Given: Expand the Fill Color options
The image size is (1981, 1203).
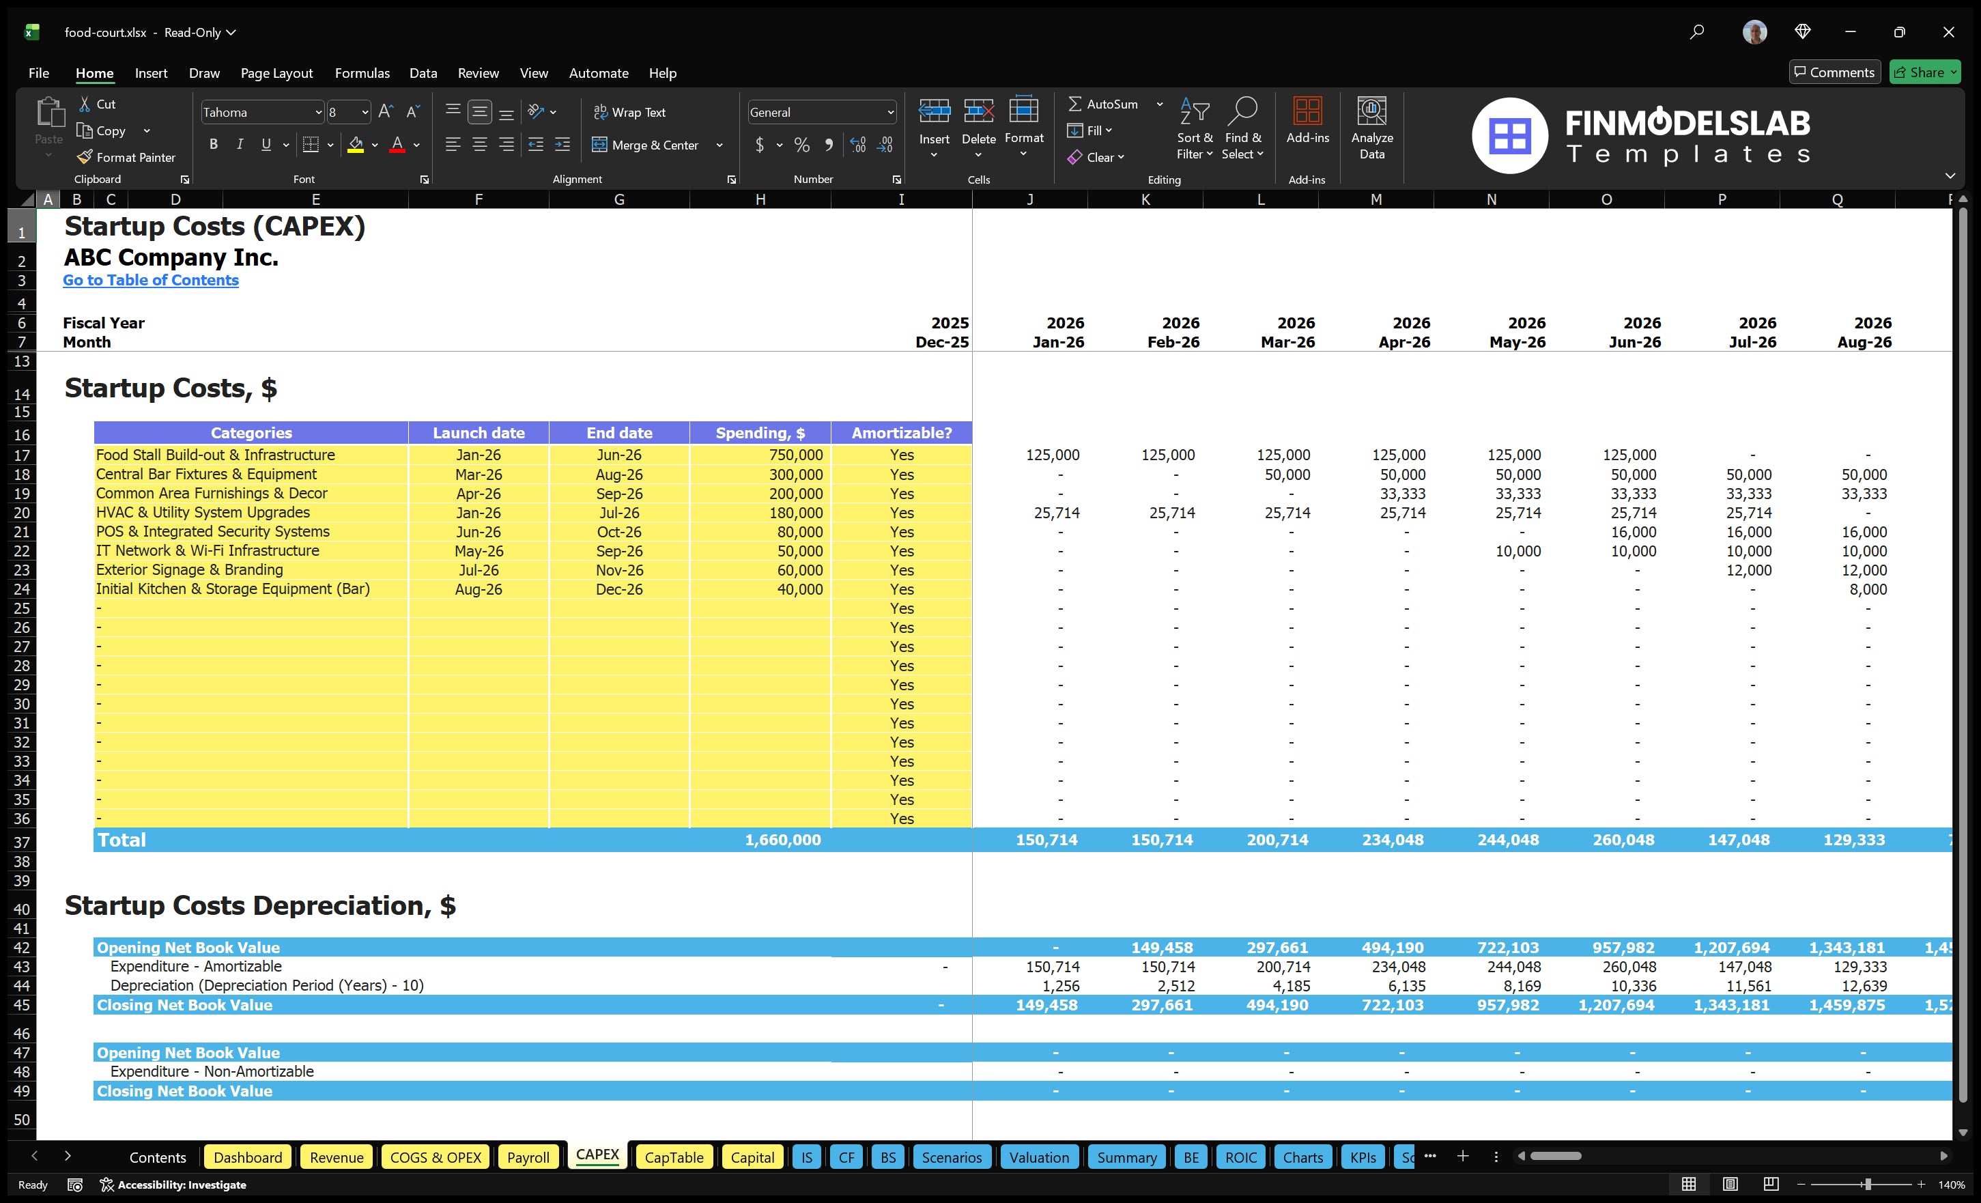Looking at the screenshot, I should (374, 145).
